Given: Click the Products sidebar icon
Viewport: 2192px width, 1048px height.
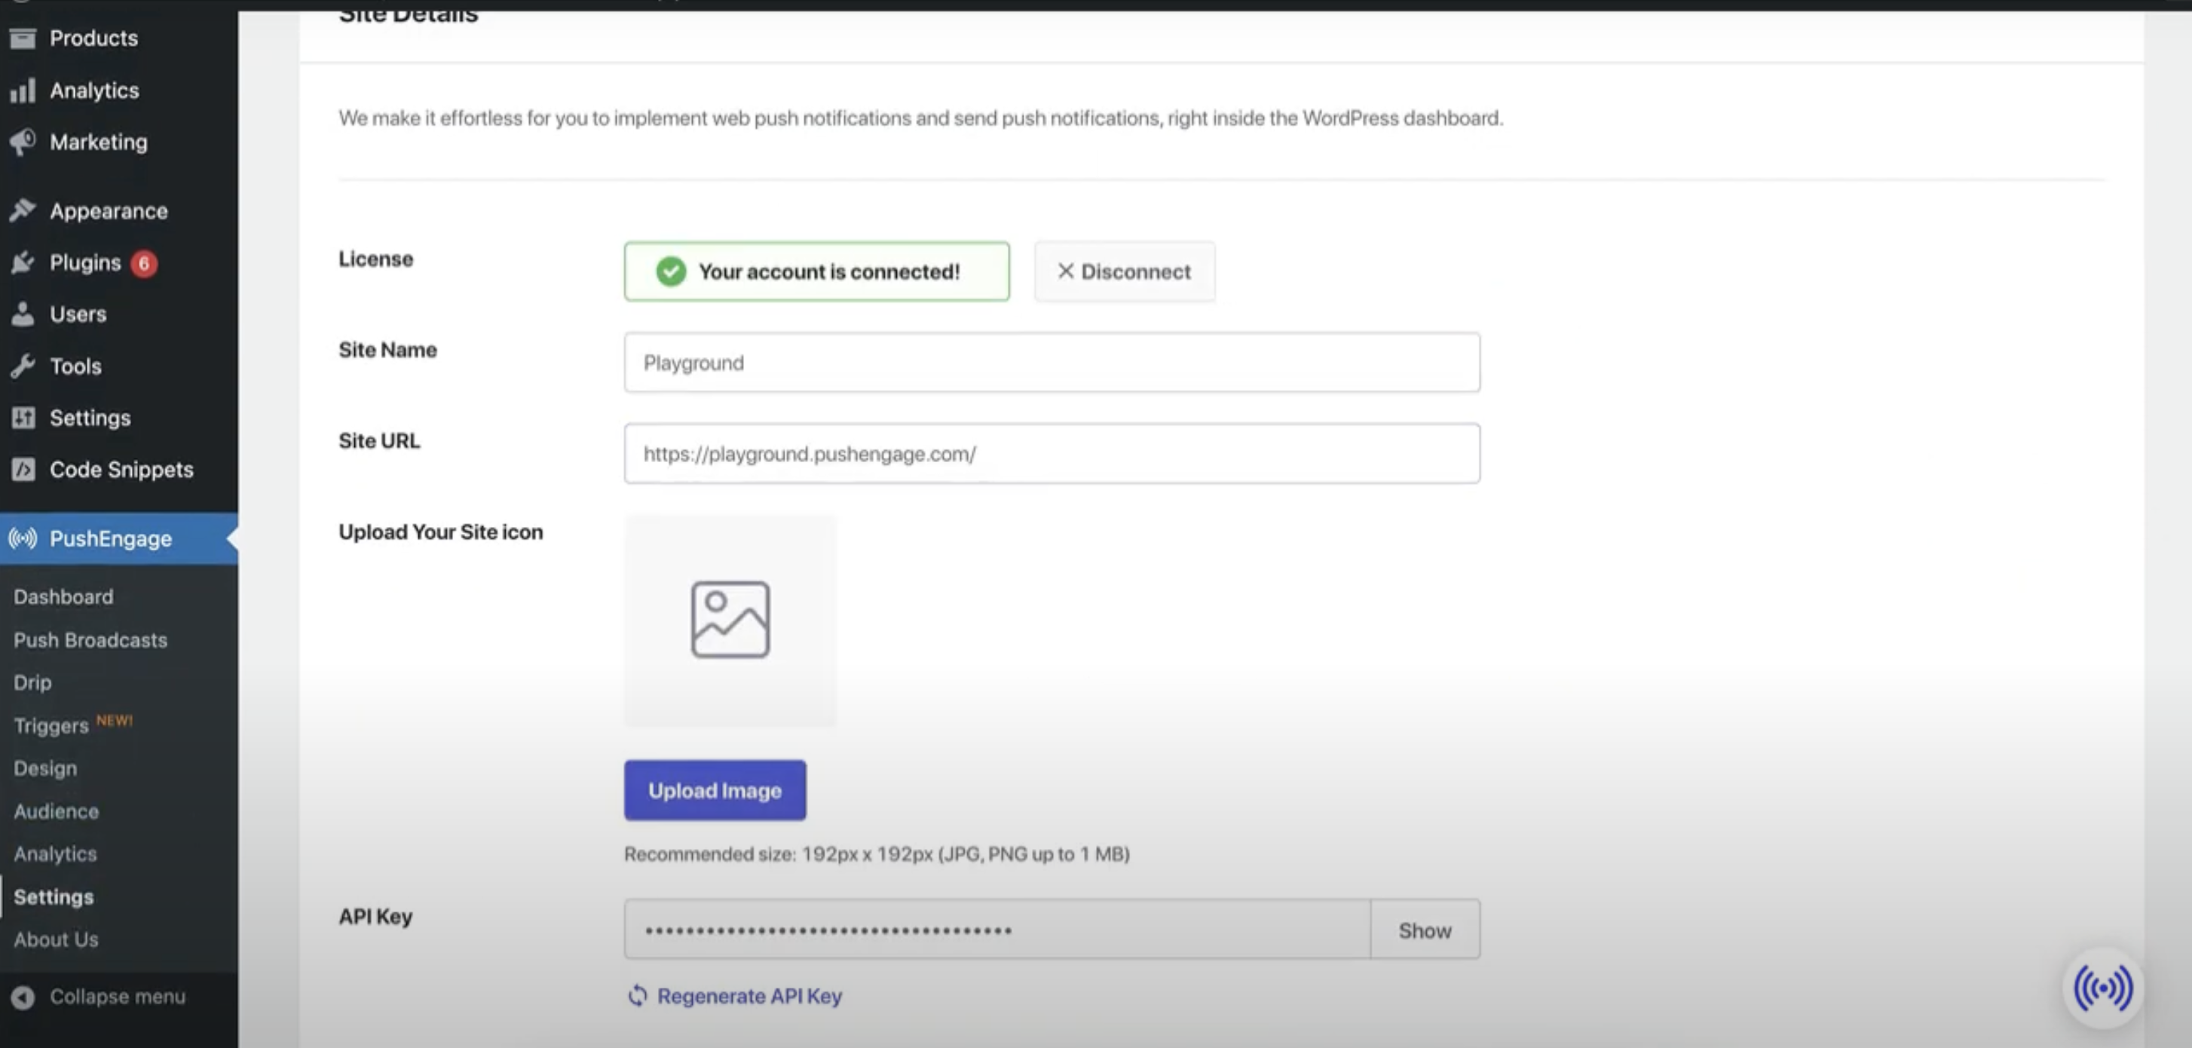Looking at the screenshot, I should point(23,38).
